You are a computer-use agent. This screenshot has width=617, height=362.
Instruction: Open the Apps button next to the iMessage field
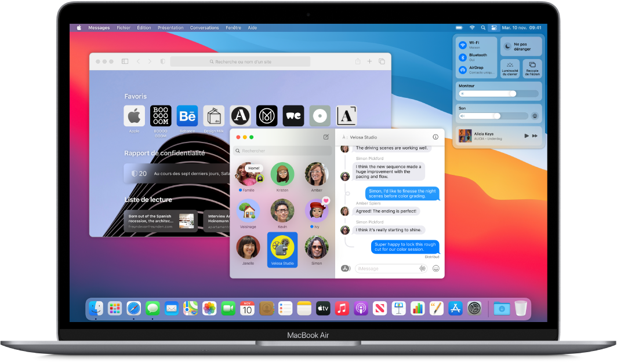[345, 268]
